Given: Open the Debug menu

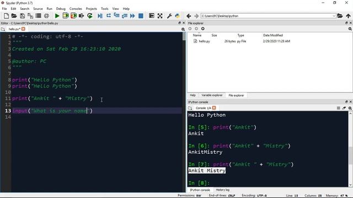Looking at the screenshot, I should 61,9.
